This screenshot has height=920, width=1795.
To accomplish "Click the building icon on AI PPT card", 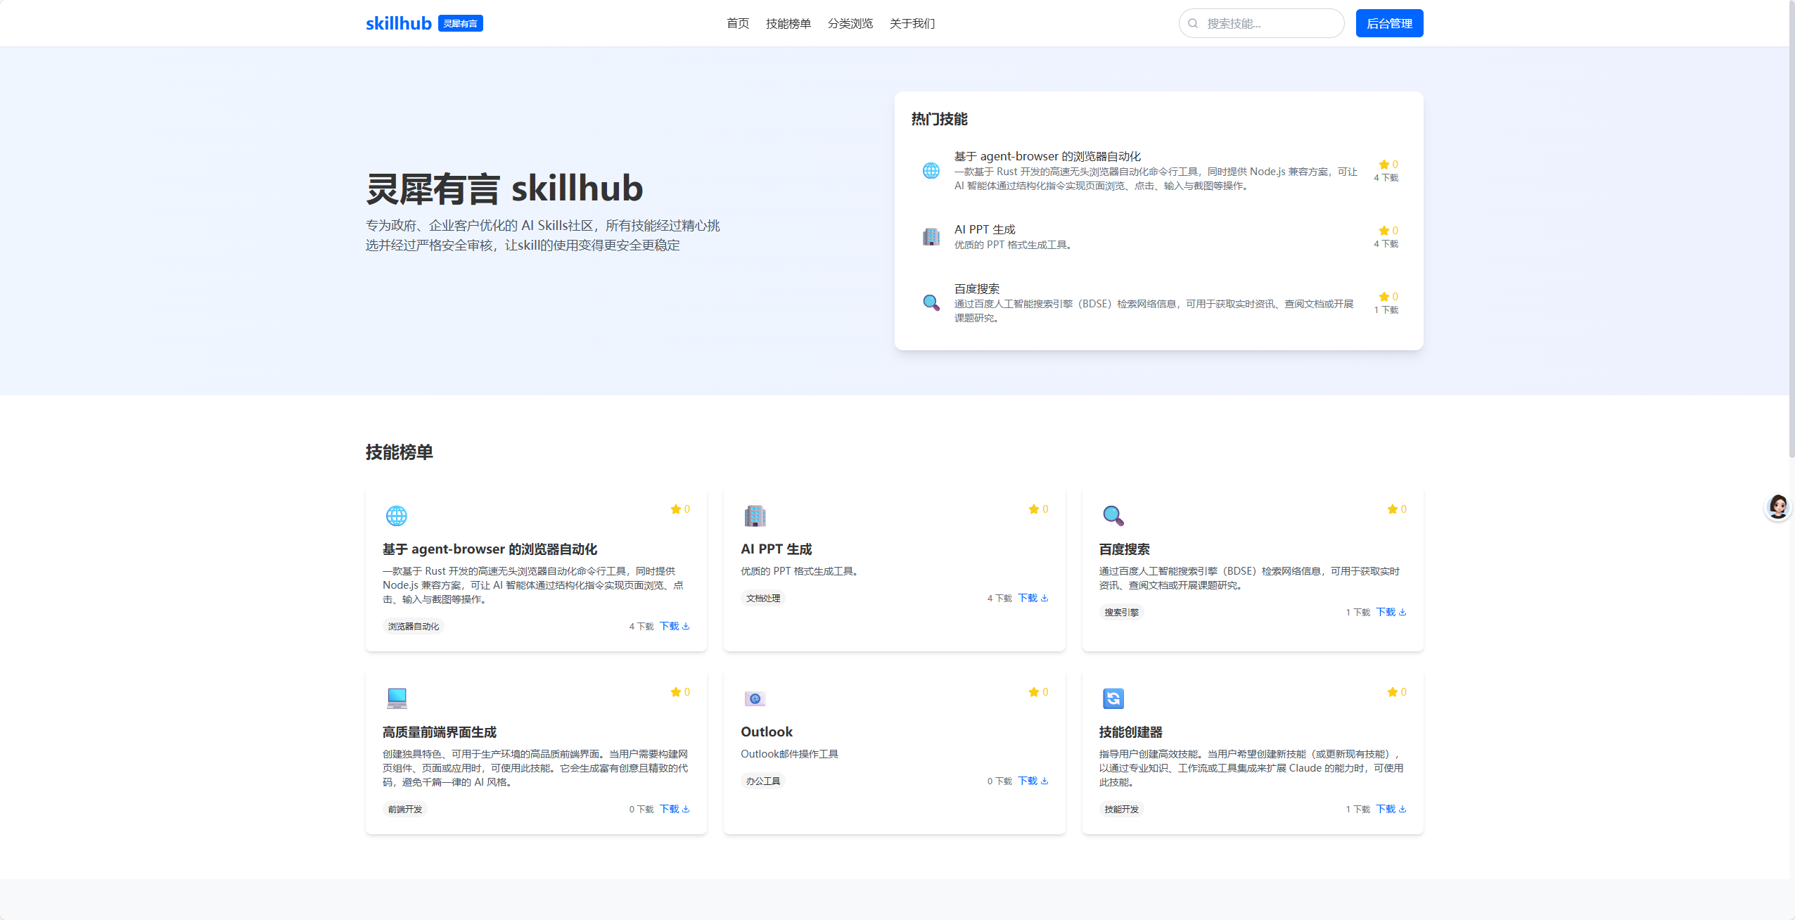I will click(x=755, y=516).
